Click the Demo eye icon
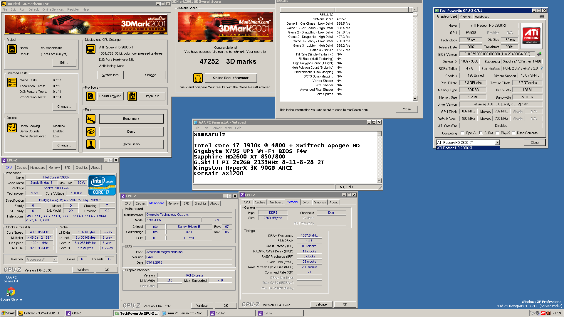 point(91,131)
